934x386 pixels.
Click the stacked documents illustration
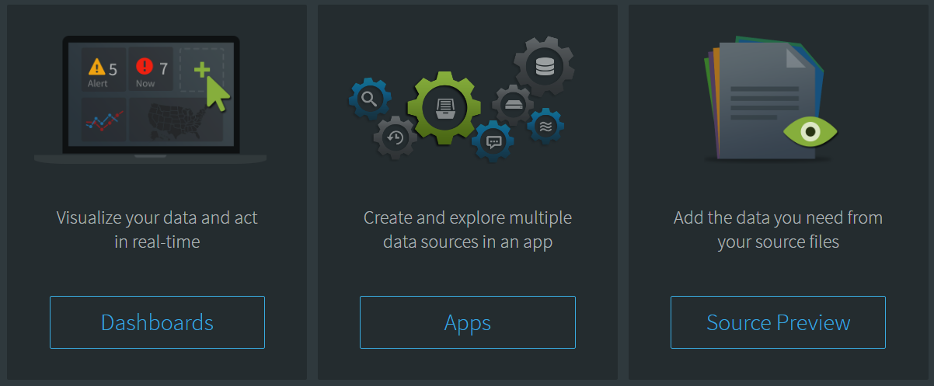point(767,99)
